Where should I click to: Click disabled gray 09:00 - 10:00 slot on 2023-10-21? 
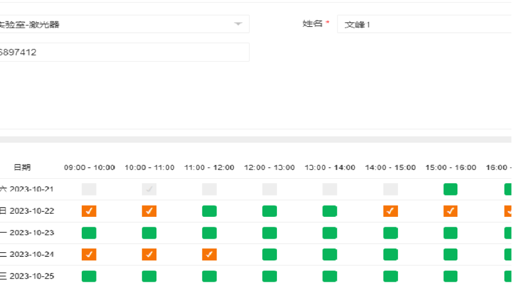tap(89, 189)
